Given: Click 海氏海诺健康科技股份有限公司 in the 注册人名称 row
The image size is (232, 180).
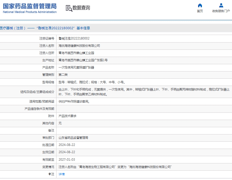Looking at the screenshot, I should [x=79, y=46].
